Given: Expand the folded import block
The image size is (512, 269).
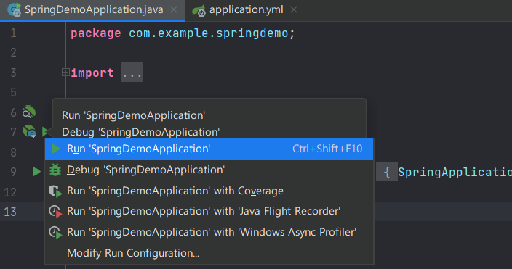Looking at the screenshot, I should pos(65,73).
